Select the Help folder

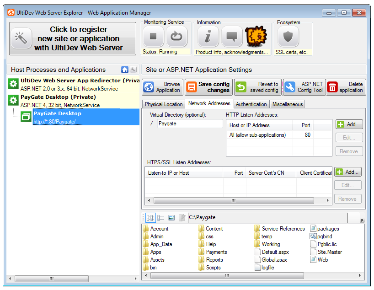click(207, 244)
